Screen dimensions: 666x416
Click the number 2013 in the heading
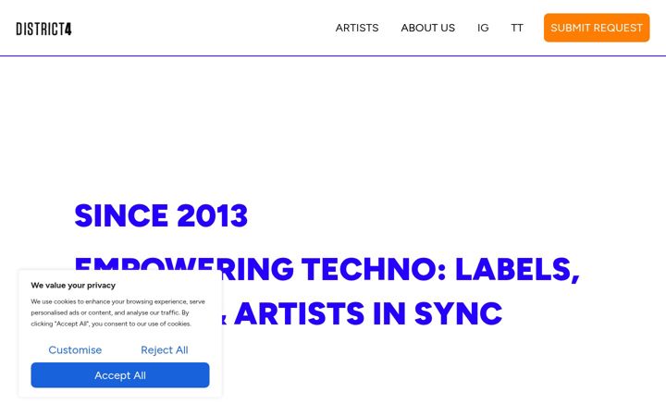pos(213,215)
